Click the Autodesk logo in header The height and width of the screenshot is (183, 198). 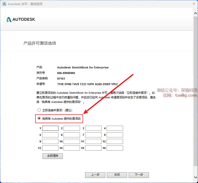21,19
